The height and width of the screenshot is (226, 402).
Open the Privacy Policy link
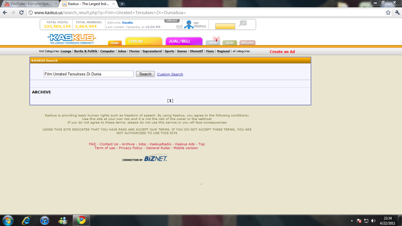tap(131, 148)
